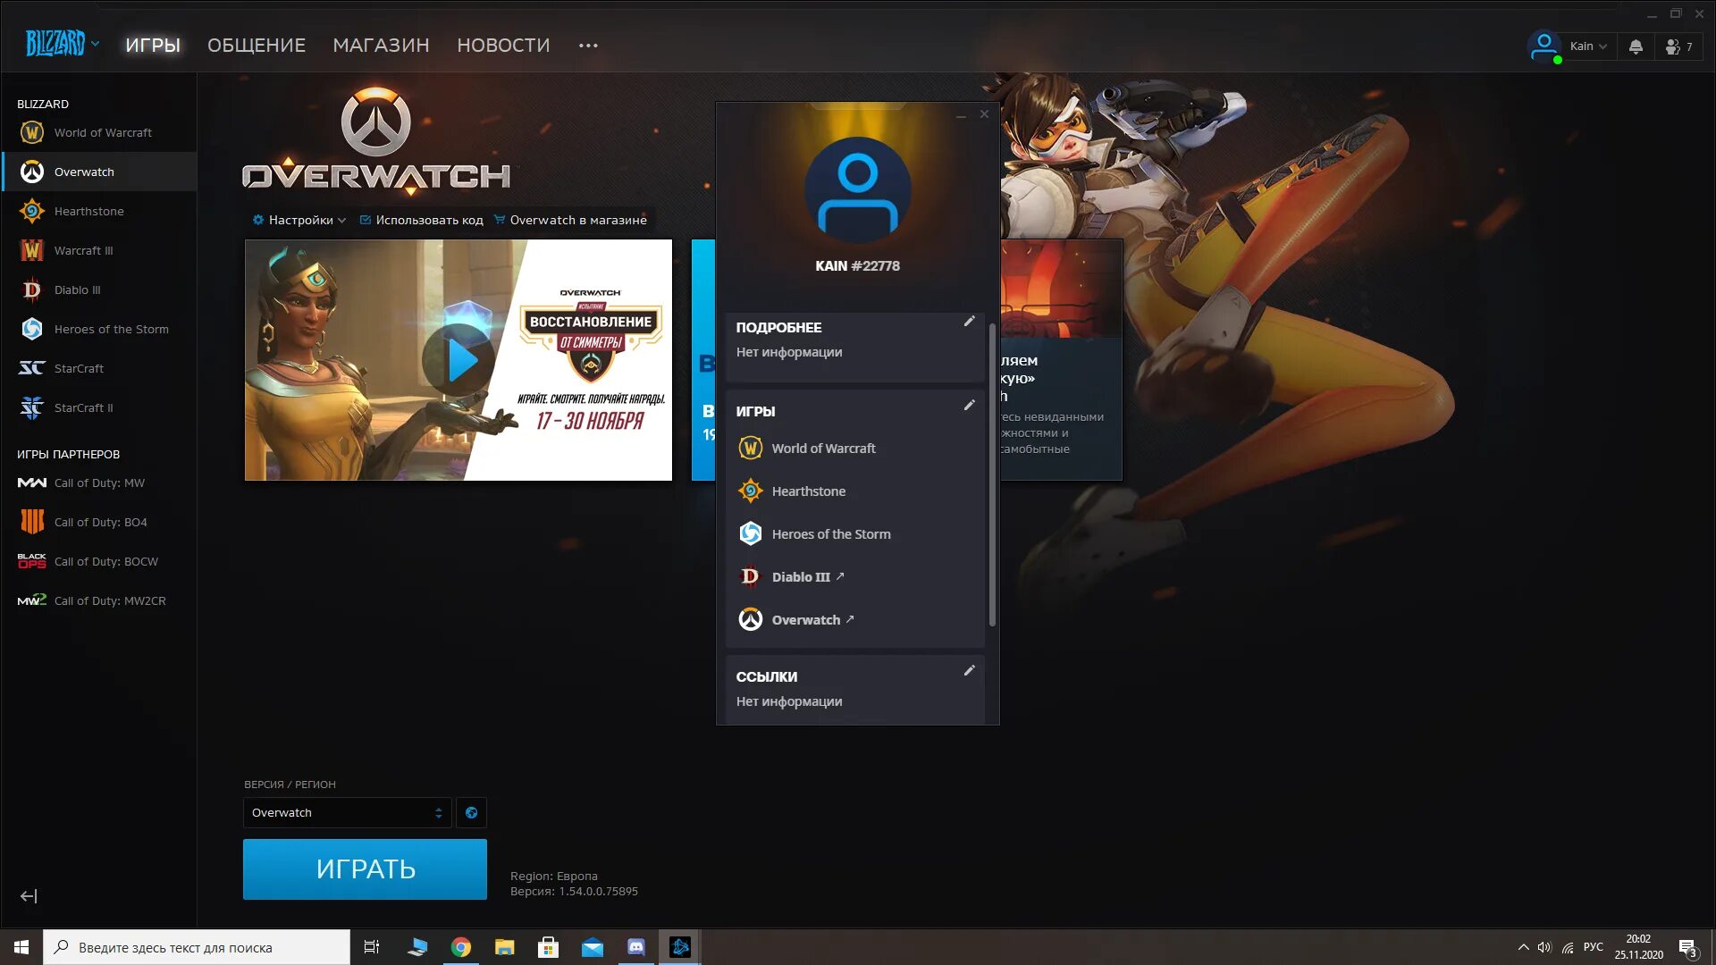Edit the ПОДРОБНЕЕ section with pencil icon
The width and height of the screenshot is (1716, 965).
[969, 322]
